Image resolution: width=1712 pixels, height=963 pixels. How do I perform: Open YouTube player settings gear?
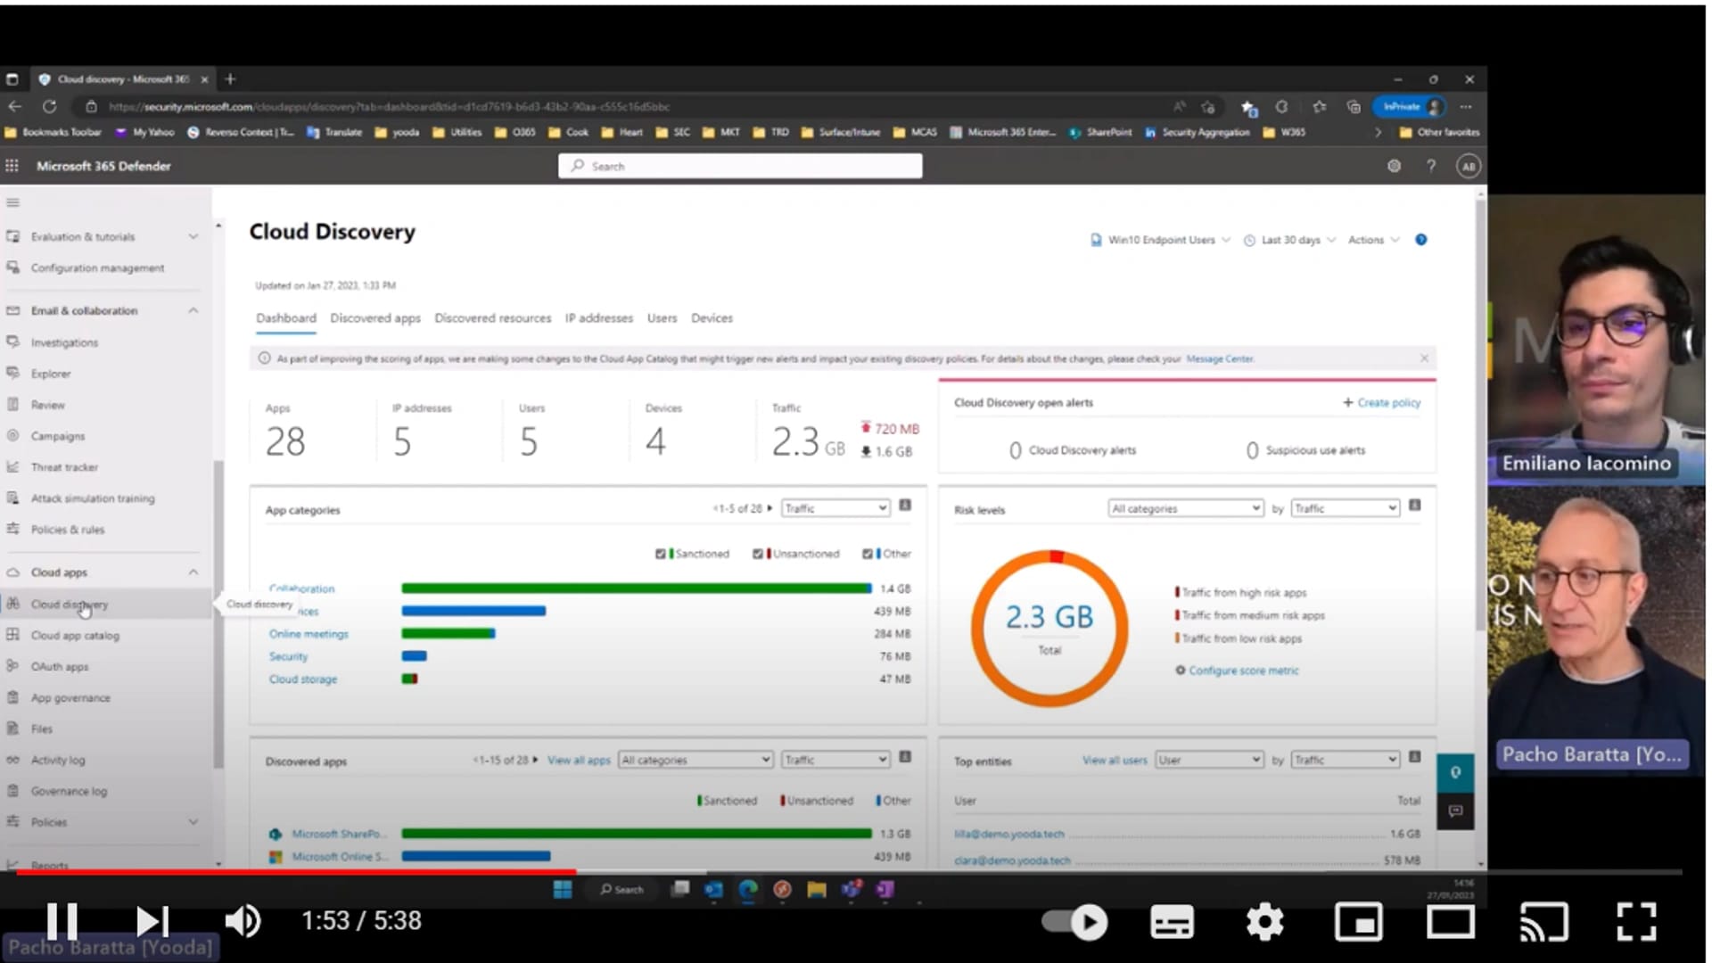(x=1264, y=922)
